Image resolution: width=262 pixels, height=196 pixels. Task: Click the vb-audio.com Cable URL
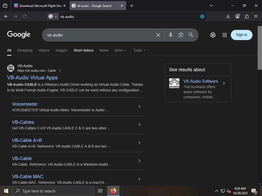(x=37, y=71)
